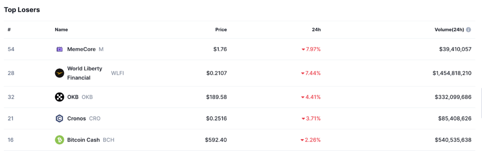Click the OKB coin logo icon

click(59, 97)
